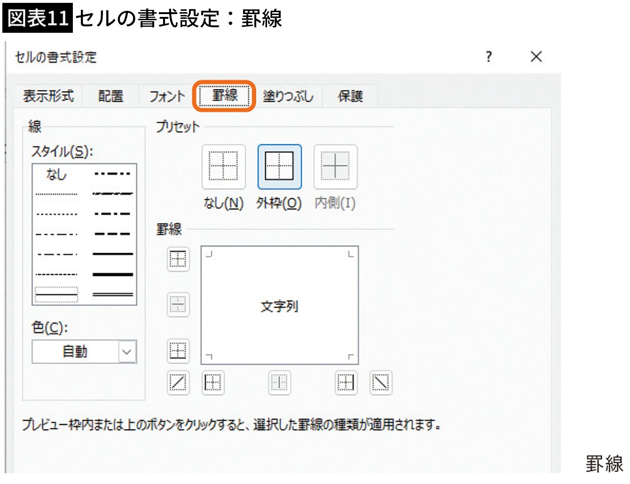This screenshot has width=630, height=484.
Task: Toggle the left border button
Action: tap(213, 383)
